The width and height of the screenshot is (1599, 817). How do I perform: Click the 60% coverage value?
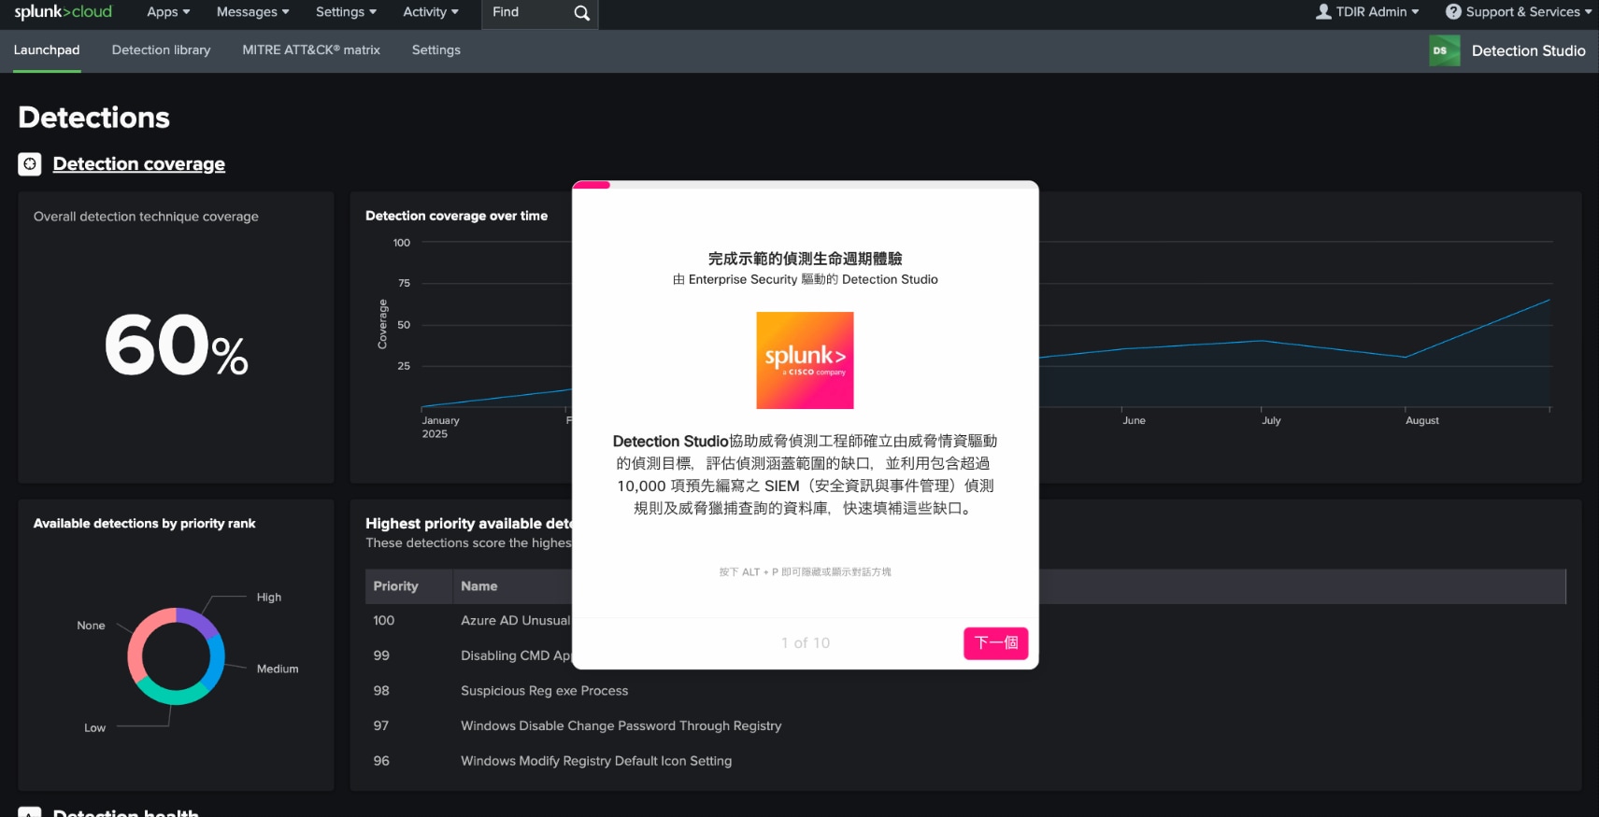coord(176,345)
